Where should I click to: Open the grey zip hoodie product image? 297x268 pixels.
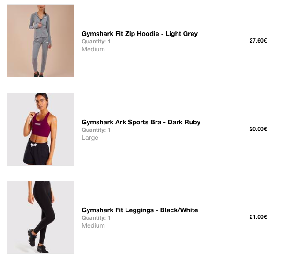pos(40,41)
